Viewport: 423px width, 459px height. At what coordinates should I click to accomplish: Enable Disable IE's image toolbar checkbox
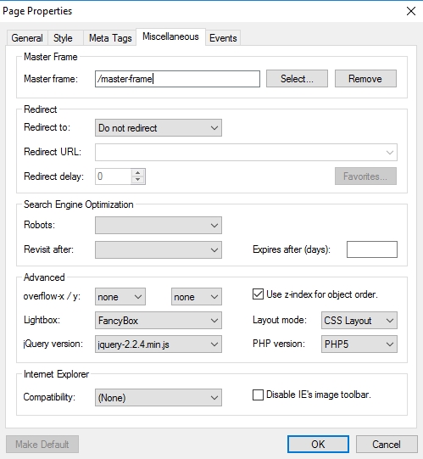[258, 395]
